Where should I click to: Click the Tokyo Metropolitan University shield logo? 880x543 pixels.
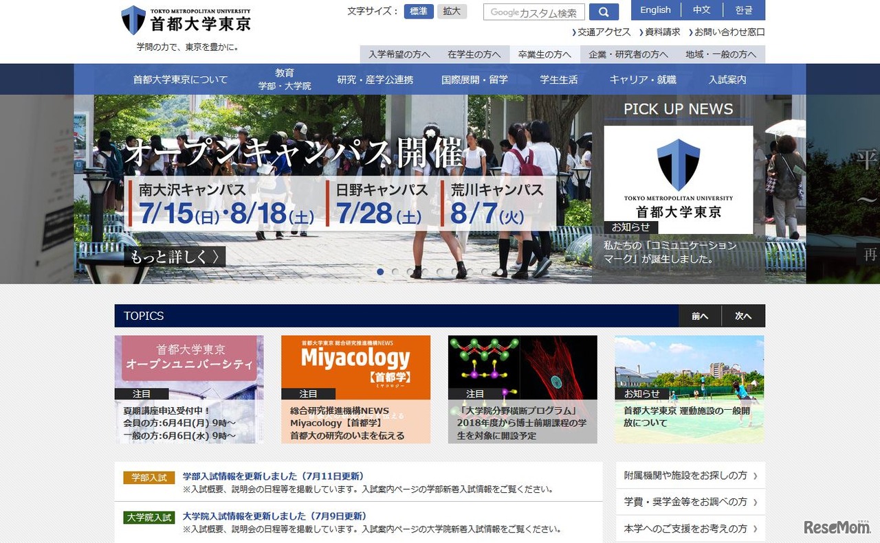[133, 20]
